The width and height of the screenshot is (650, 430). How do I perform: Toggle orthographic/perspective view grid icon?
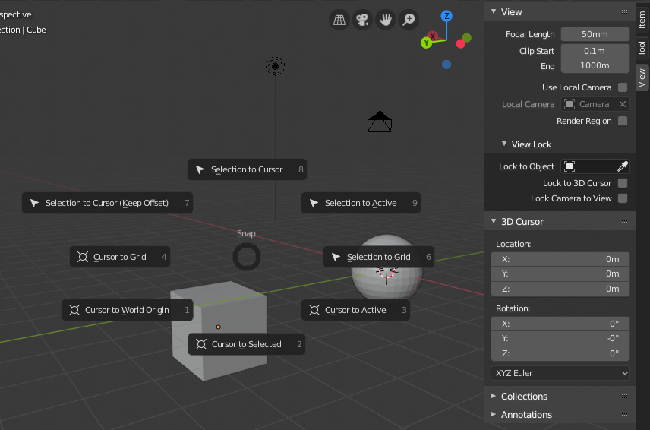tap(339, 20)
